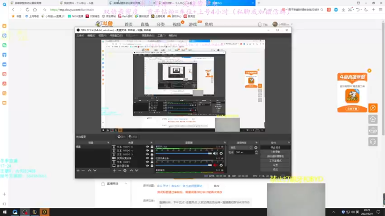This screenshot has height=216, width=385.
Task: Open the OBS 帮助(H) menu
Action: pos(173,36)
